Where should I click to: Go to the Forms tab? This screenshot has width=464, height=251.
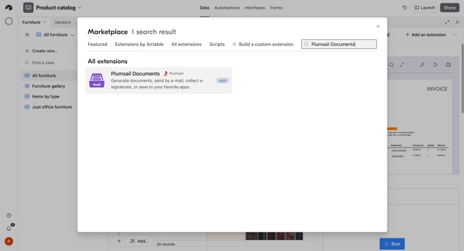(x=277, y=8)
